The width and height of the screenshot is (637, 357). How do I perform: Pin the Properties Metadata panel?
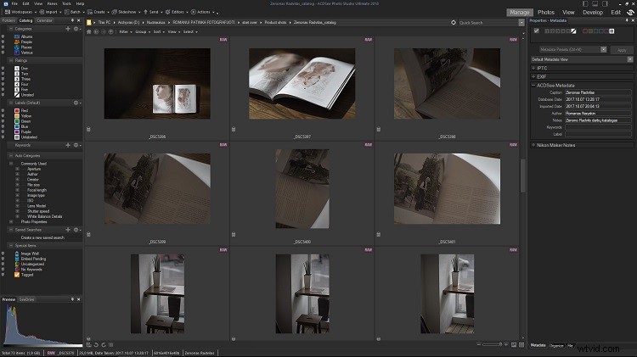tap(627, 20)
